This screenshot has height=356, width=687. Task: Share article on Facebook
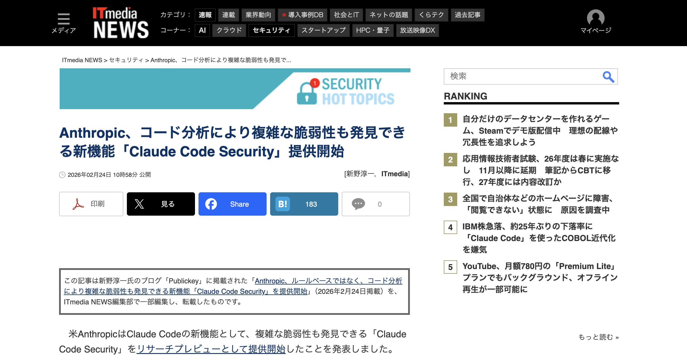pos(232,204)
